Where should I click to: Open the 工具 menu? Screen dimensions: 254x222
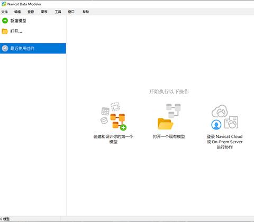(x=58, y=12)
